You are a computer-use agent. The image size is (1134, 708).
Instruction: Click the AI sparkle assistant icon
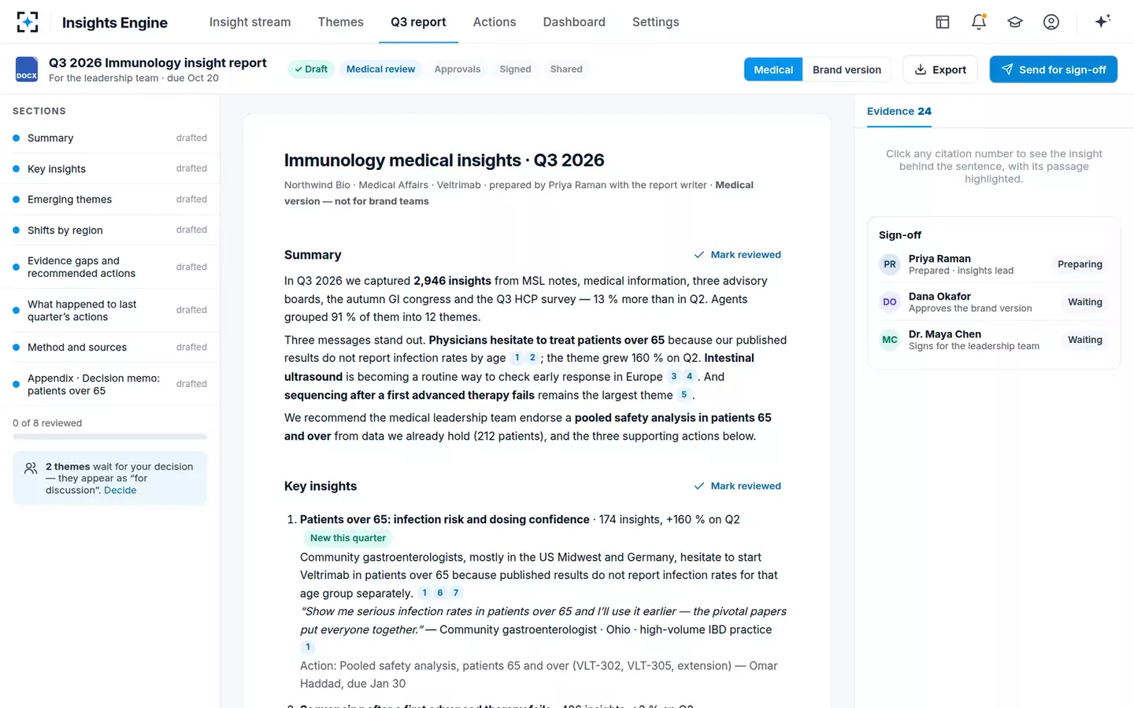[x=1102, y=21]
